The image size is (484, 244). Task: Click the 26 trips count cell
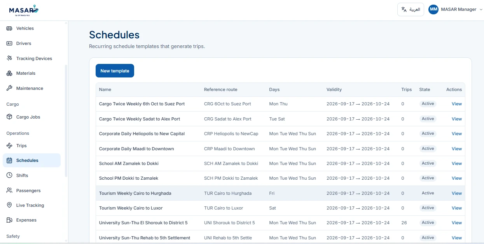(404, 223)
